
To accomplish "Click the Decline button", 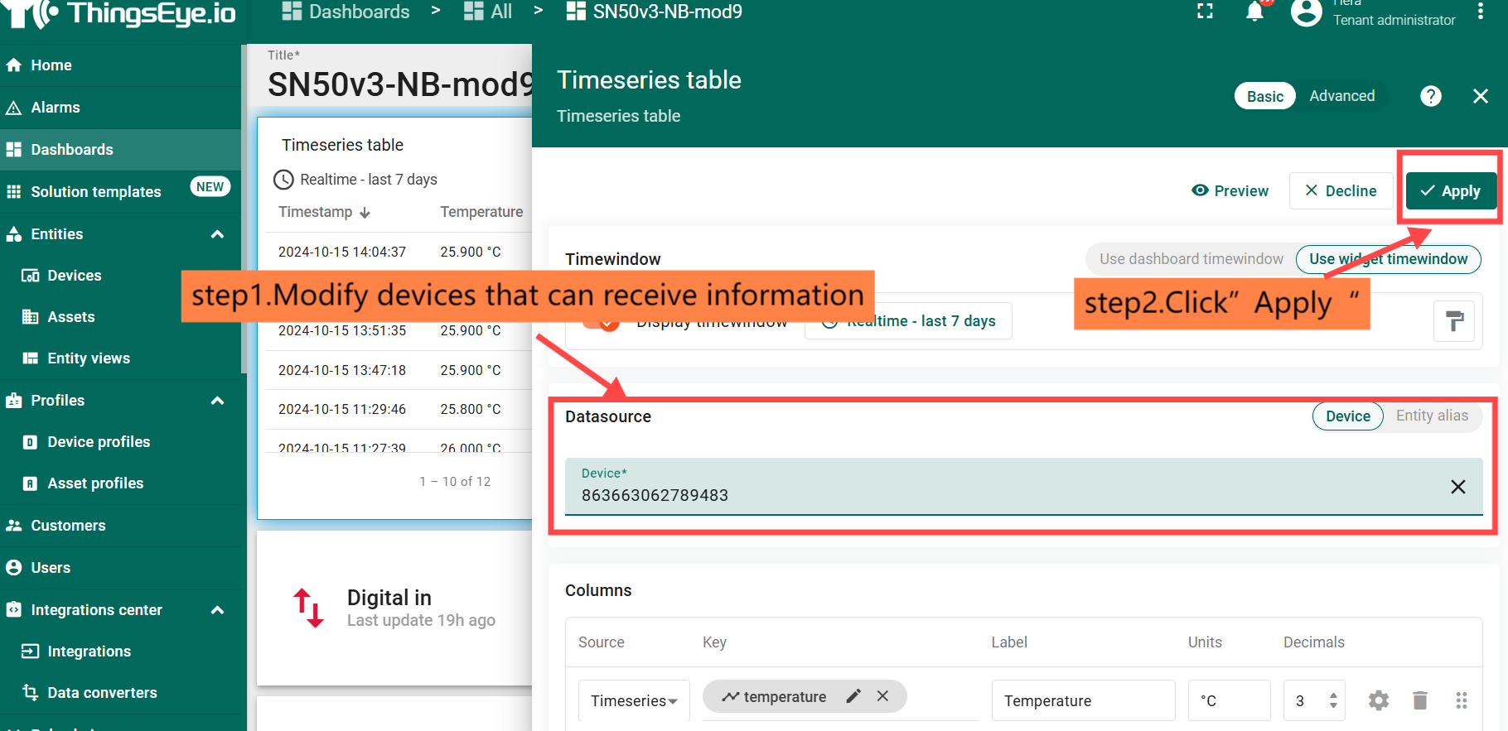I will [x=1341, y=191].
